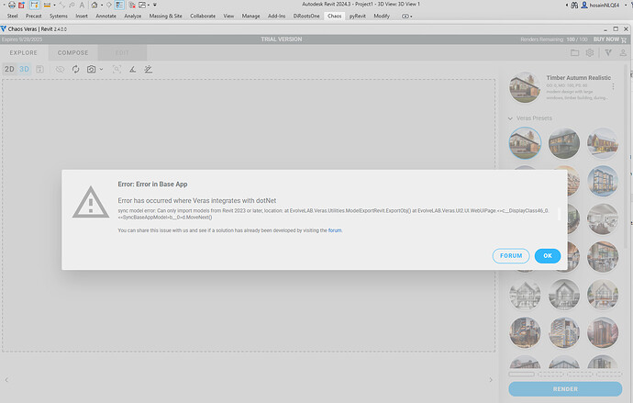Click the BUY NOW cart link
The height and width of the screenshot is (403, 633).
click(x=608, y=39)
